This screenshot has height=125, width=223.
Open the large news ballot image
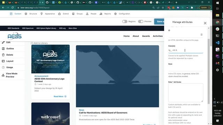point(117,76)
